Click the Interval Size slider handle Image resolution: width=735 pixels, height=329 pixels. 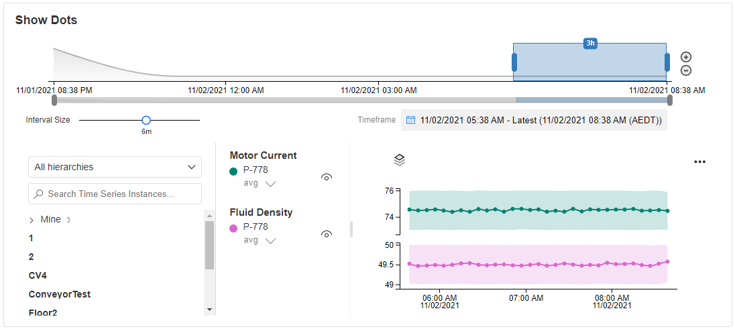(146, 121)
